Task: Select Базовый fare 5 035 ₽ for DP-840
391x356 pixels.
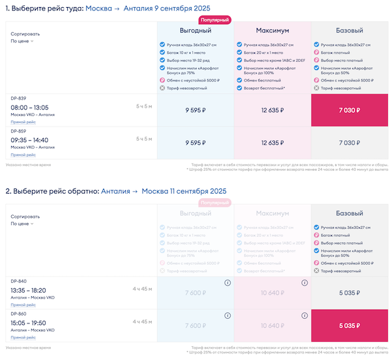Action: tap(351, 293)
